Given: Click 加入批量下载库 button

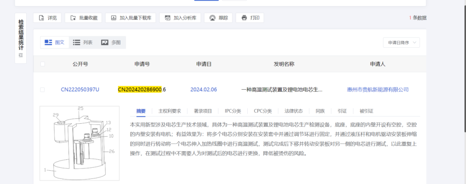Looking at the screenshot, I should click(130, 18).
